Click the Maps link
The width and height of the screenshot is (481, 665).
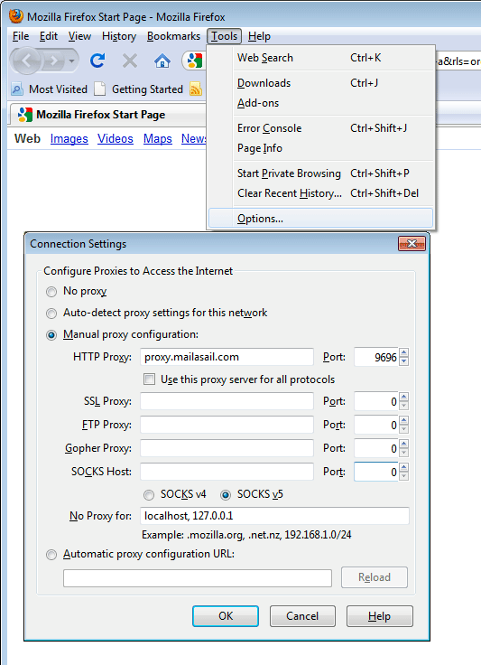point(158,138)
